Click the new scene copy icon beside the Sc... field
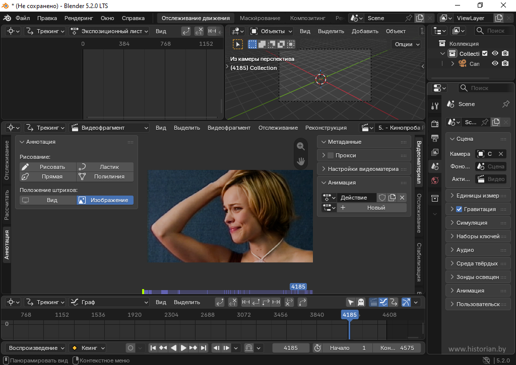The image size is (516, 365). [496, 122]
